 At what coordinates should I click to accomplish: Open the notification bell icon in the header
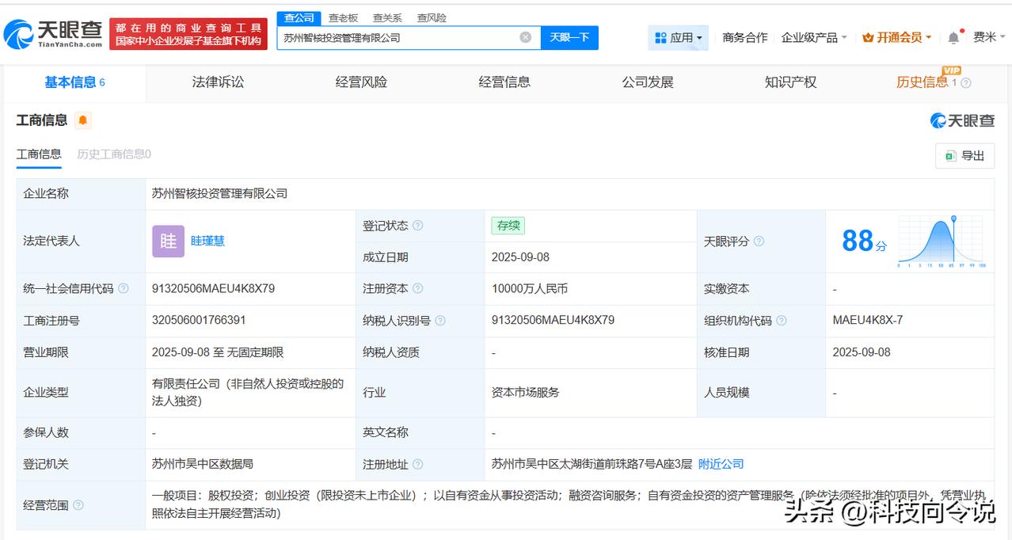[x=953, y=37]
